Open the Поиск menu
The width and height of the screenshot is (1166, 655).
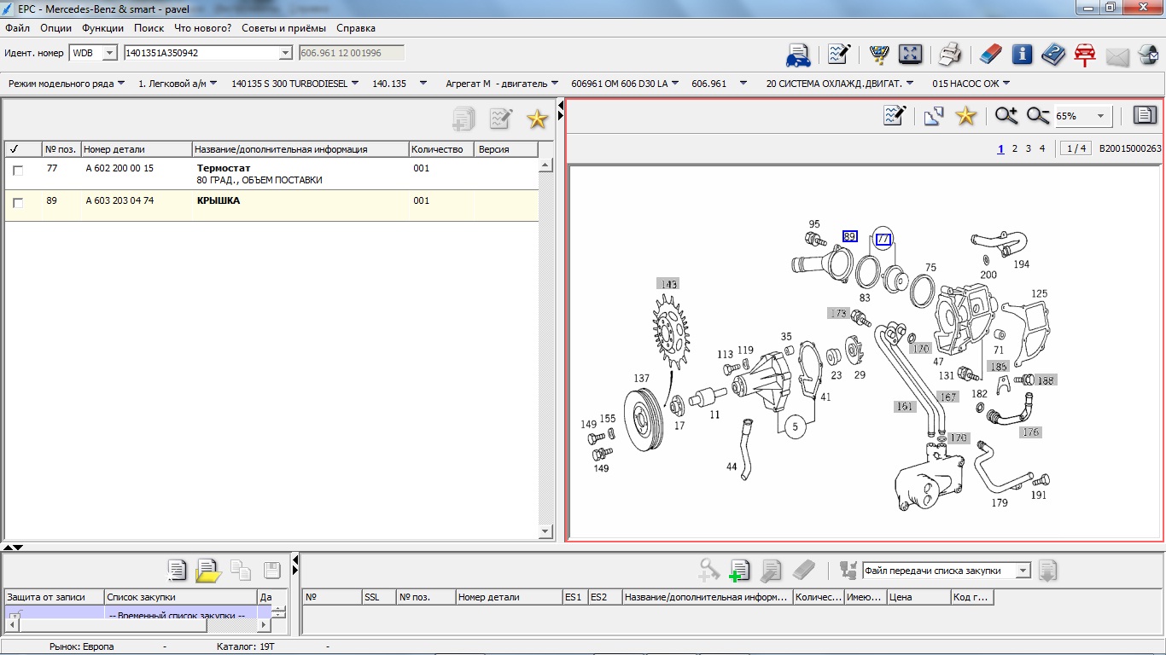coord(149,28)
